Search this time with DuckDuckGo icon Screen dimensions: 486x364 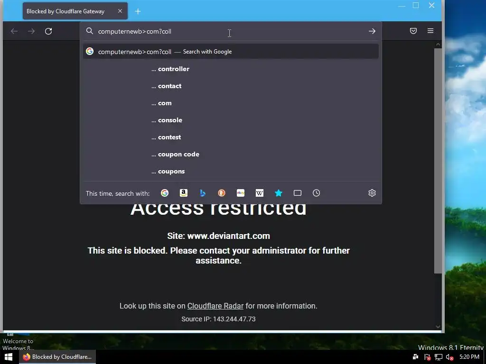222,193
